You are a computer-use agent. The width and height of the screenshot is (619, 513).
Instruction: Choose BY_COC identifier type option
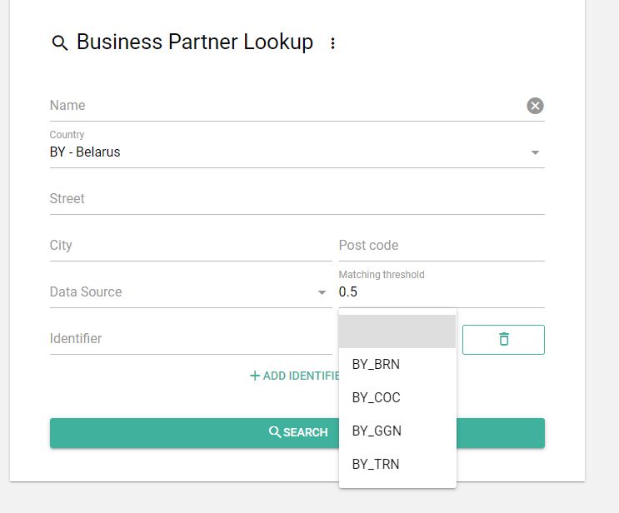coord(376,397)
